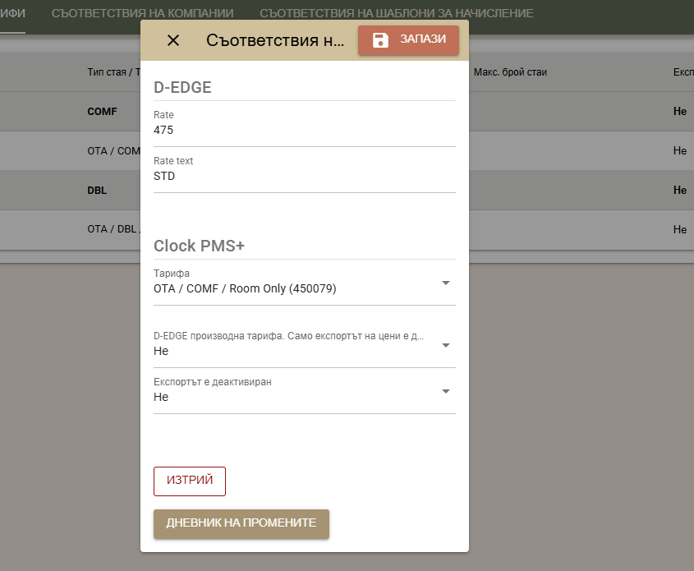Viewport: 694px width, 571px height.
Task: Expand the D-EDGE производна тарифа dropdown arrow
Action: coord(446,345)
